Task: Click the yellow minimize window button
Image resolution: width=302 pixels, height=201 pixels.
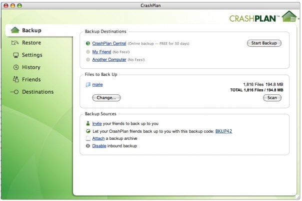Action: 12,6
